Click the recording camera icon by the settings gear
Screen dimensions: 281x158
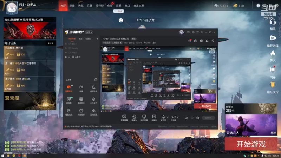(187, 118)
